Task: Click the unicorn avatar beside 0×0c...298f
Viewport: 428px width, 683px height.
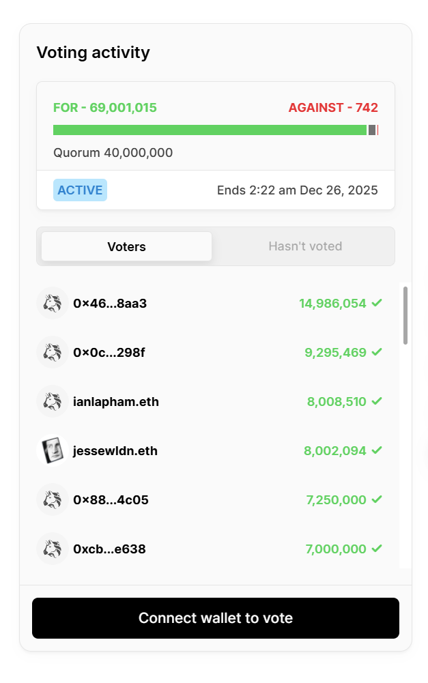Action: click(52, 353)
